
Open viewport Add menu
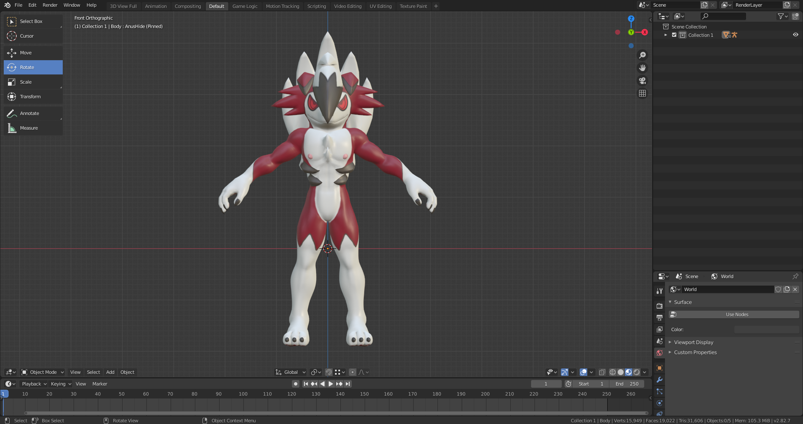(110, 372)
